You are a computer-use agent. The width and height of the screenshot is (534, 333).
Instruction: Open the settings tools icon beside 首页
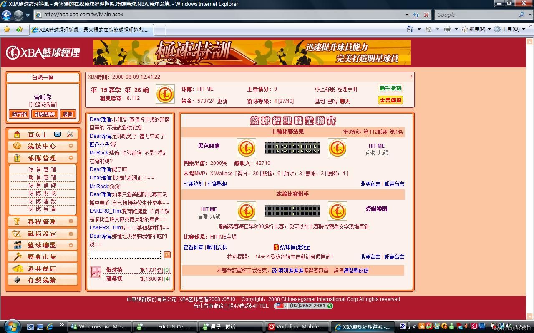[70, 134]
